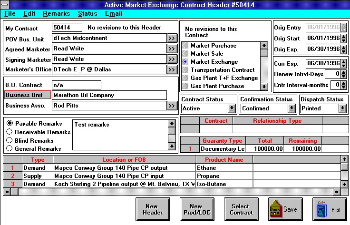Open lookup for Business Asso.
The width and height of the screenshot is (350, 225).
[172, 106]
